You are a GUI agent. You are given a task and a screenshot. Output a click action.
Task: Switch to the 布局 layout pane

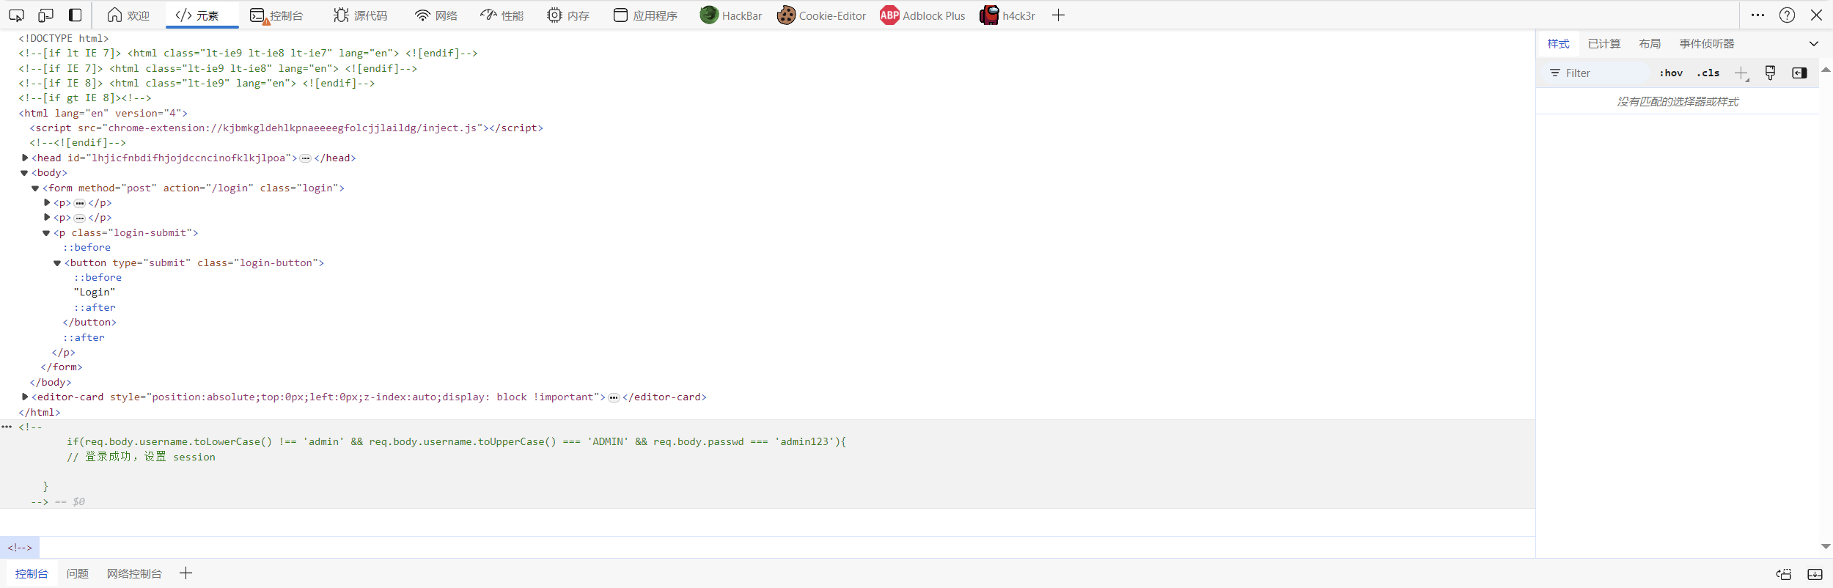1650,44
